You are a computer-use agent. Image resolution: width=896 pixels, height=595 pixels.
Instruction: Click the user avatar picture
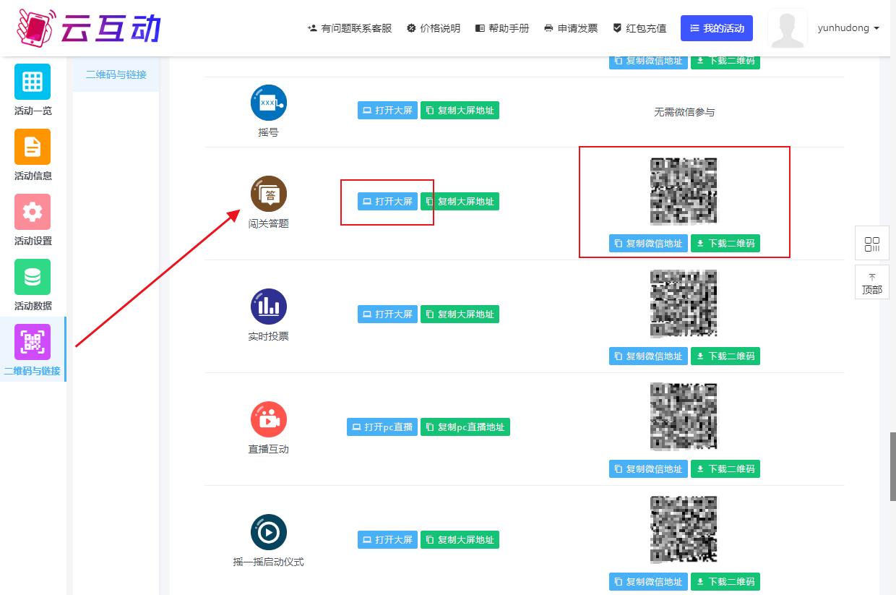787,28
